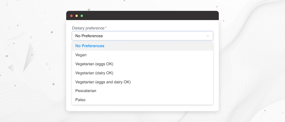The height and width of the screenshot is (122, 285).
Task: Pick the Pescatarian option
Action: click(x=86, y=91)
